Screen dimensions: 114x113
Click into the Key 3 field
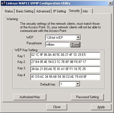[x=65, y=69]
